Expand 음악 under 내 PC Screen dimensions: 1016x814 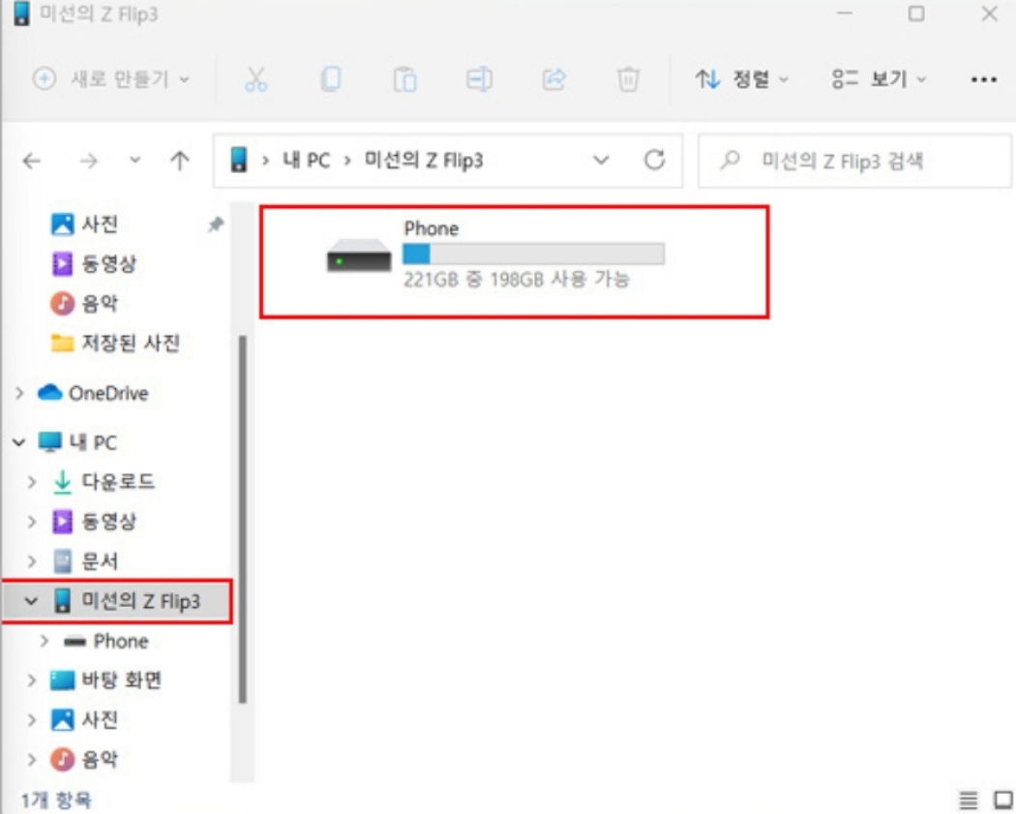tap(32, 760)
